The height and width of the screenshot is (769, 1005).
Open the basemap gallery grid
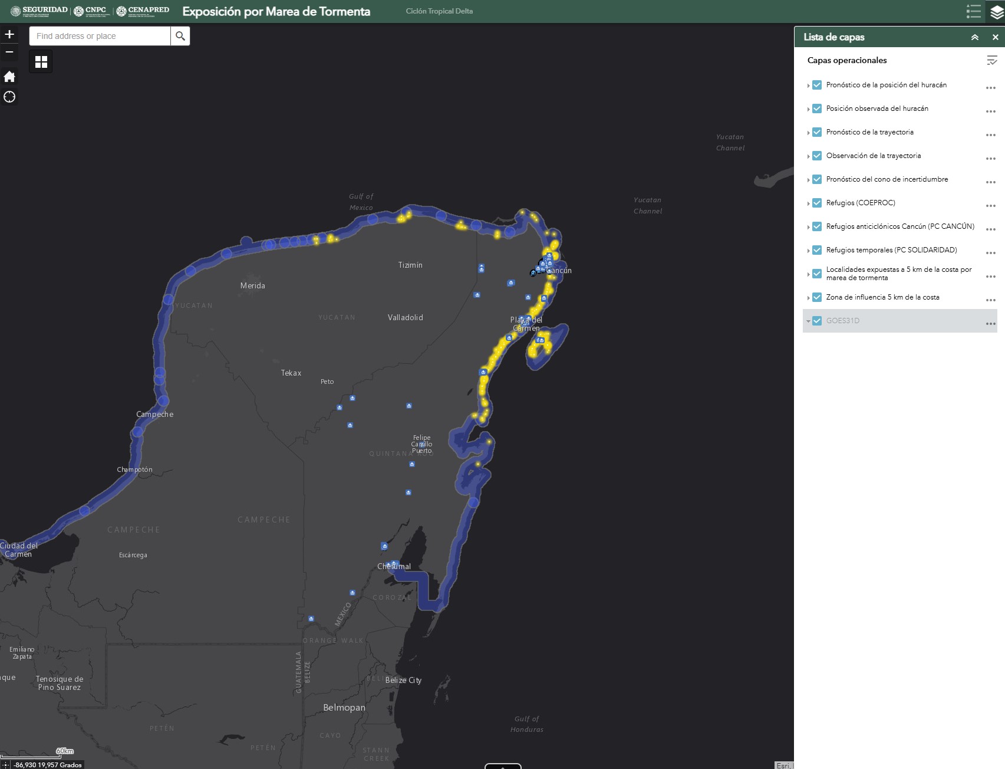[41, 61]
